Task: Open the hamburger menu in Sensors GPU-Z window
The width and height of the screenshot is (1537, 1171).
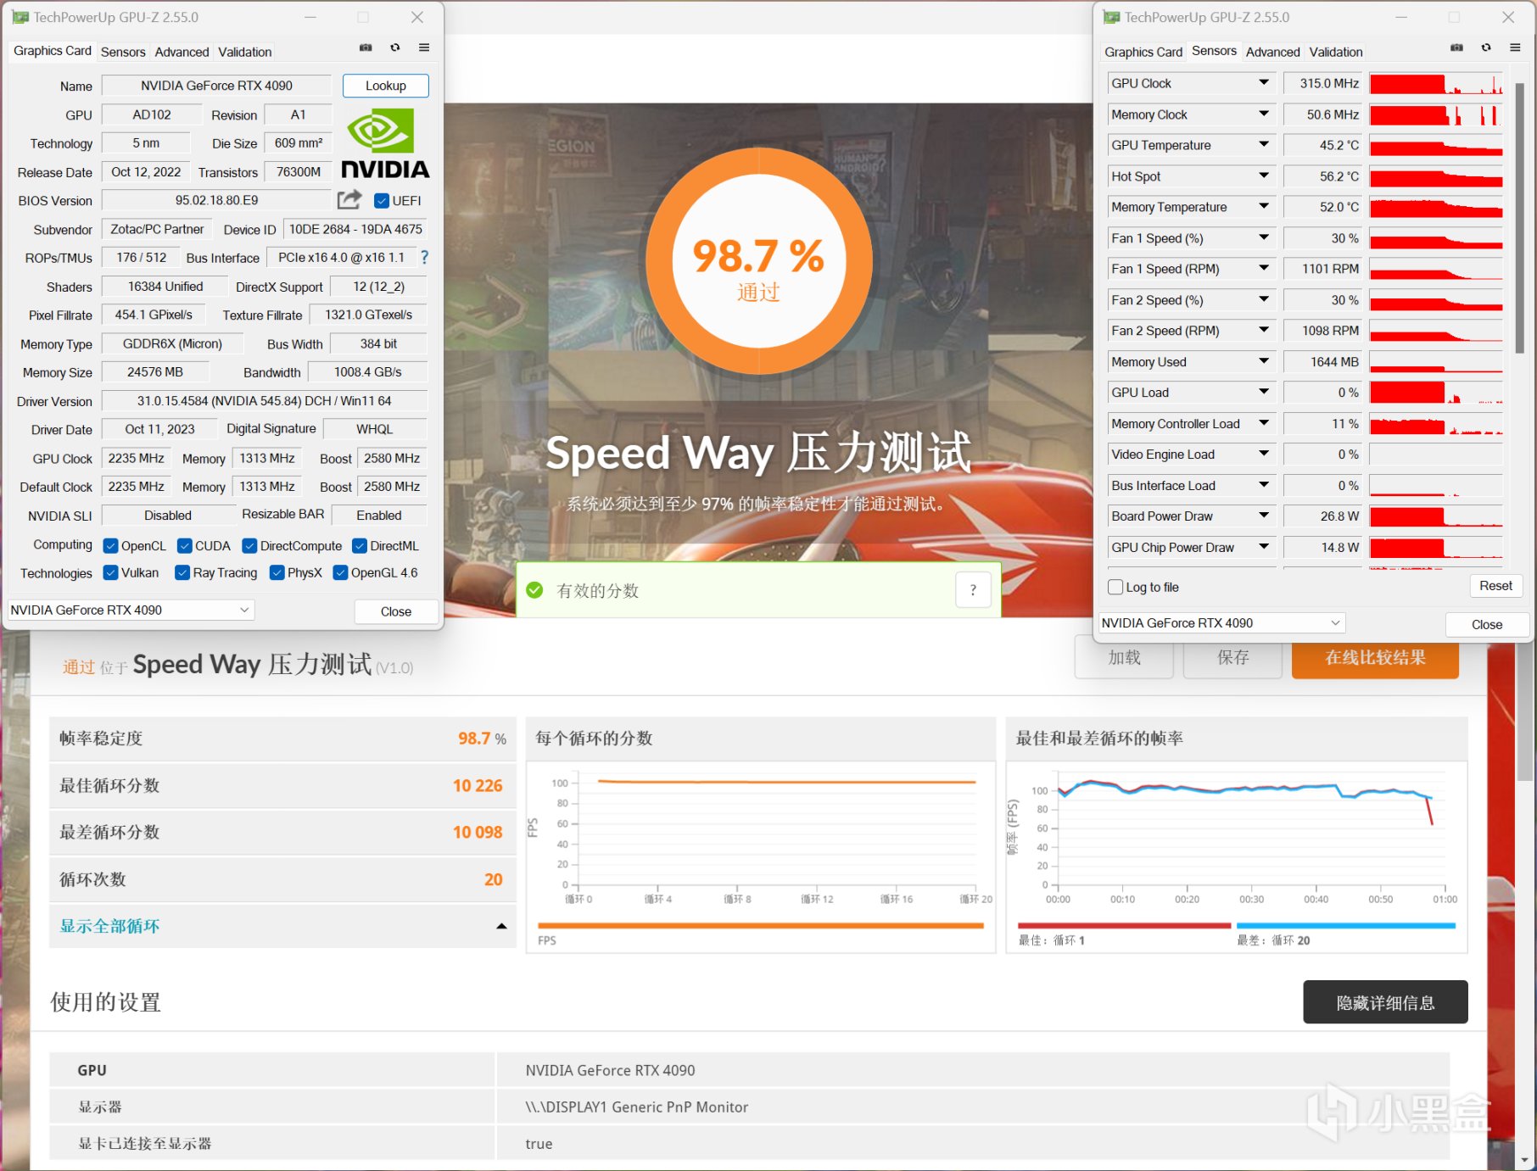Action: [1515, 48]
